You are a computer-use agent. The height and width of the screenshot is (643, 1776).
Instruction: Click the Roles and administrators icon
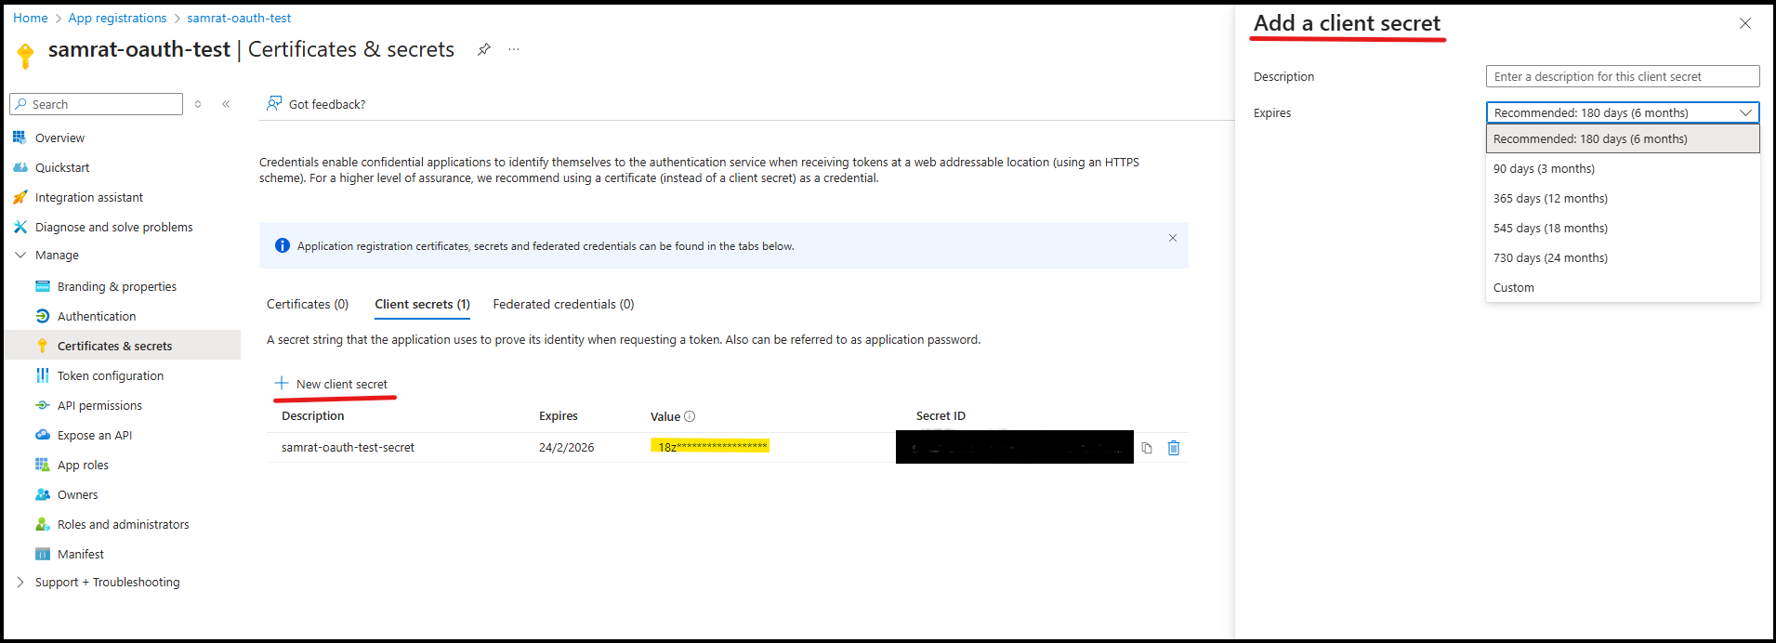point(43,524)
